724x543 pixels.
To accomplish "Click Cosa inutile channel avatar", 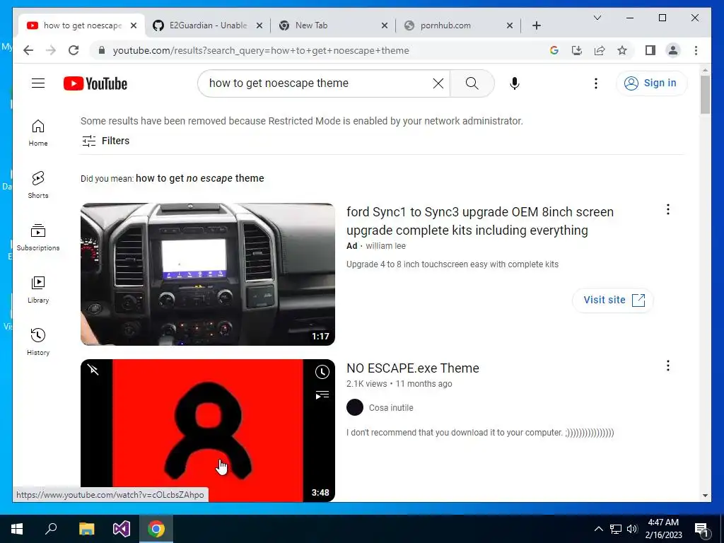I will click(355, 407).
